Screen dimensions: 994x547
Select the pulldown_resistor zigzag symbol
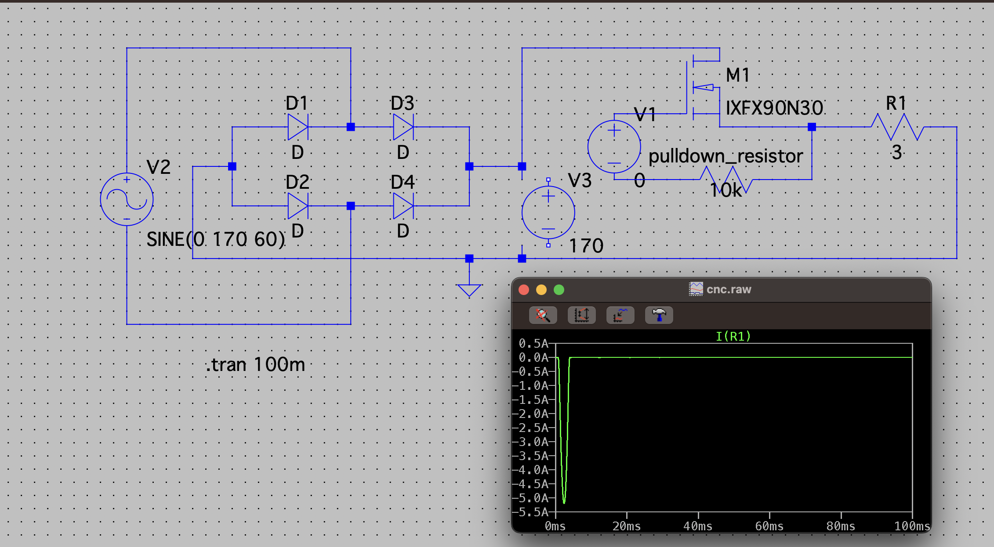726,180
